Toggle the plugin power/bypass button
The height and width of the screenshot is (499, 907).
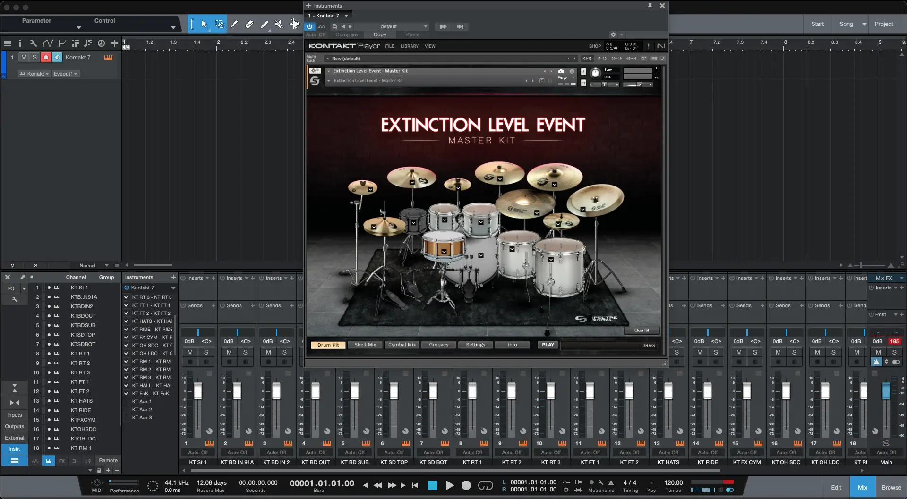309,26
